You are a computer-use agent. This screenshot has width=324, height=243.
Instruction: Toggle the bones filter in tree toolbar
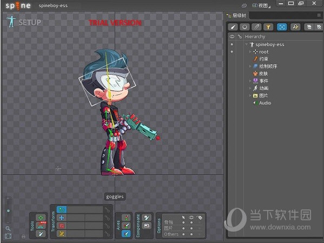[233, 27]
